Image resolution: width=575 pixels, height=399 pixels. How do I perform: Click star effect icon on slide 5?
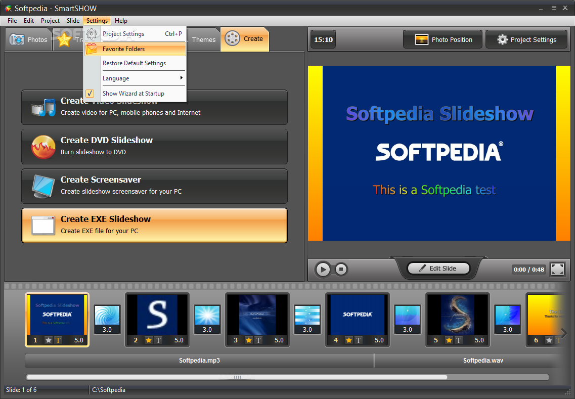449,340
